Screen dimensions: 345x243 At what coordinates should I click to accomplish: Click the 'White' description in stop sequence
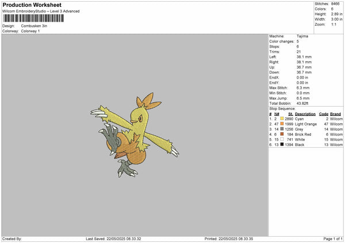click(300, 139)
